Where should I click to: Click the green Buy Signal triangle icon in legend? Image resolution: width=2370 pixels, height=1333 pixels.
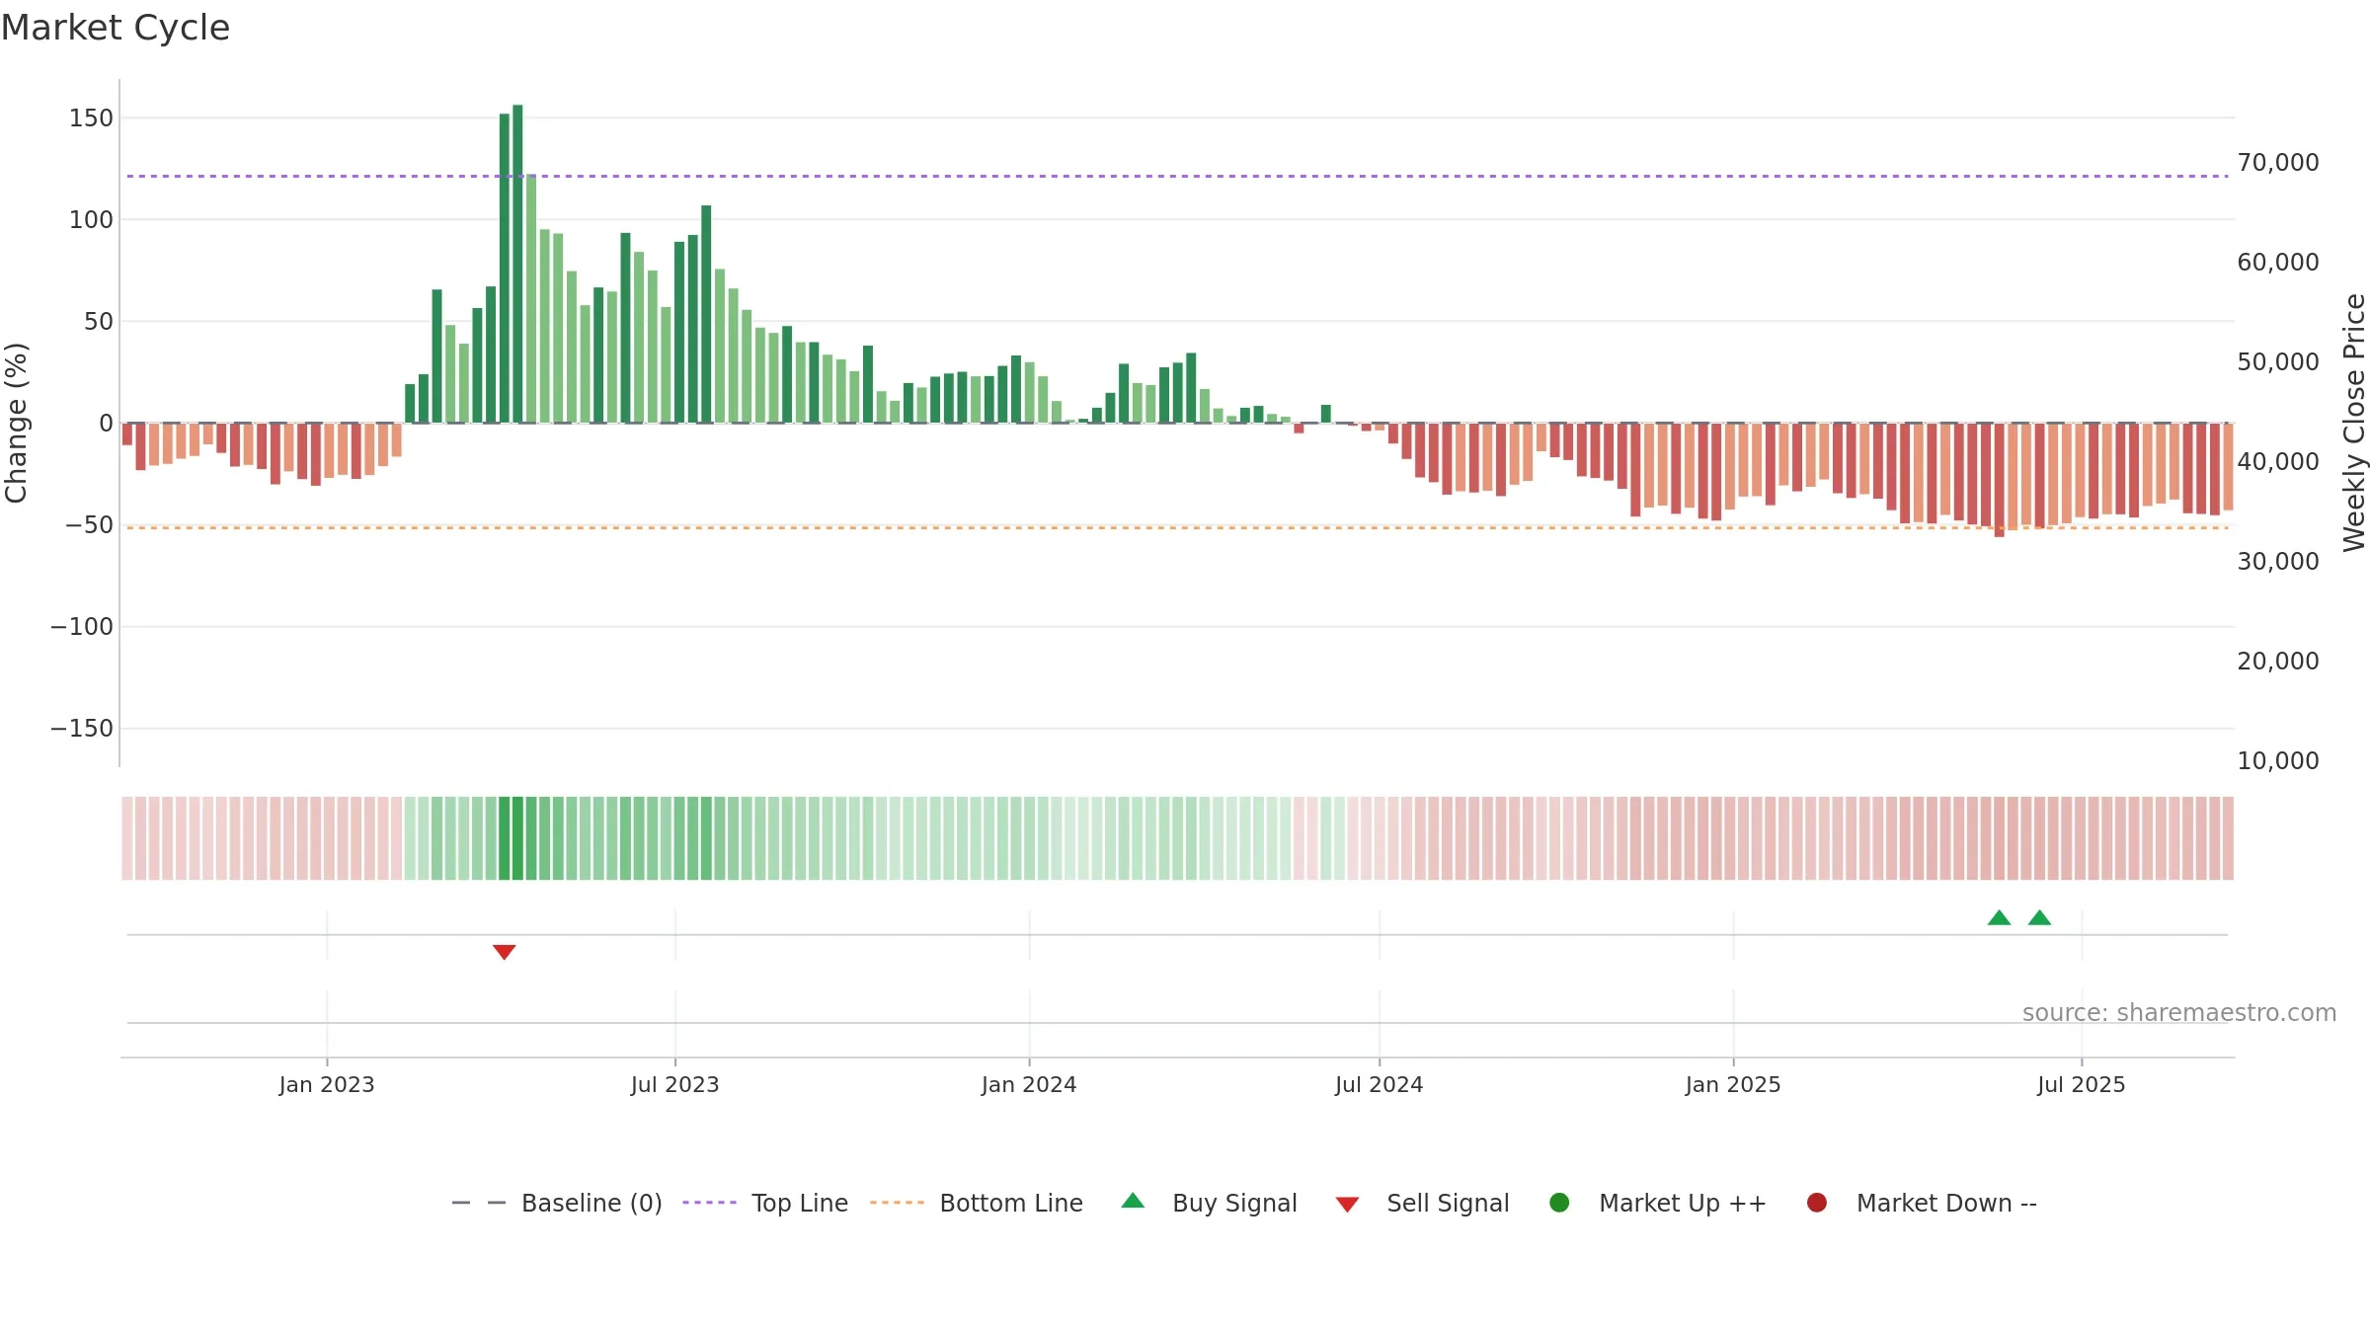1134,1201
